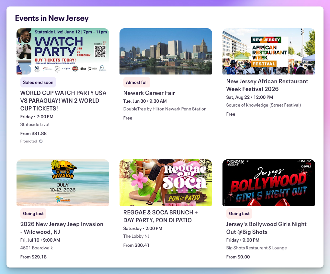Click the 'From $30.41' price
The image size is (330, 274).
coord(136,245)
